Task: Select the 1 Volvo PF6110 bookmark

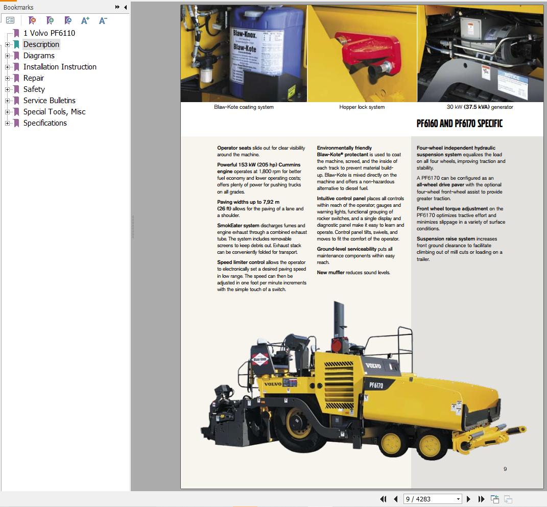Action: [49, 33]
